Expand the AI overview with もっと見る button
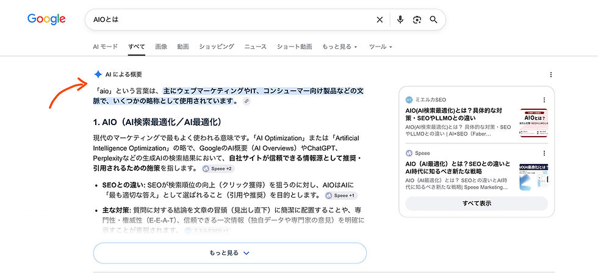The image size is (598, 277). [x=229, y=253]
